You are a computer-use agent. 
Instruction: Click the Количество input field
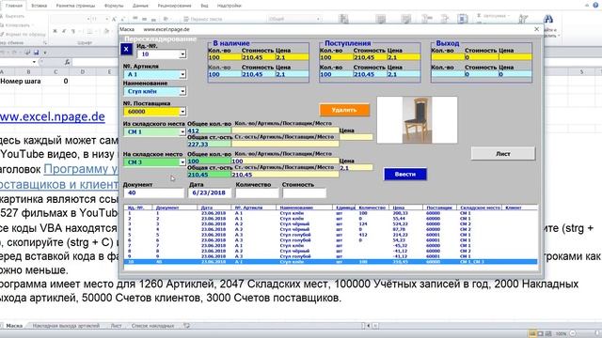(x=257, y=192)
